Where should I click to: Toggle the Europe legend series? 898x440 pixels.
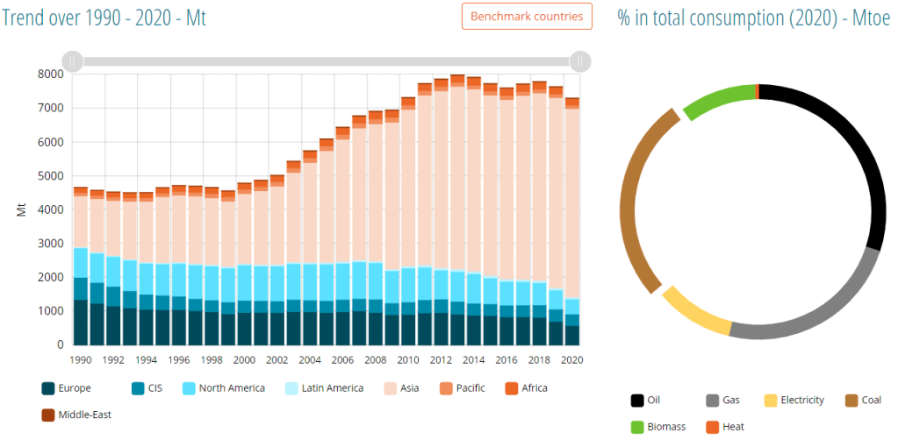point(66,388)
